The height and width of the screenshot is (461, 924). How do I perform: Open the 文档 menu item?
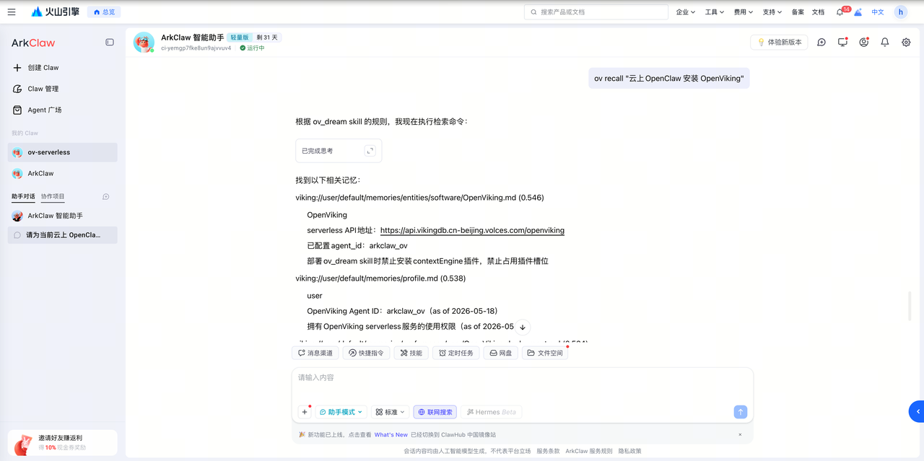818,12
